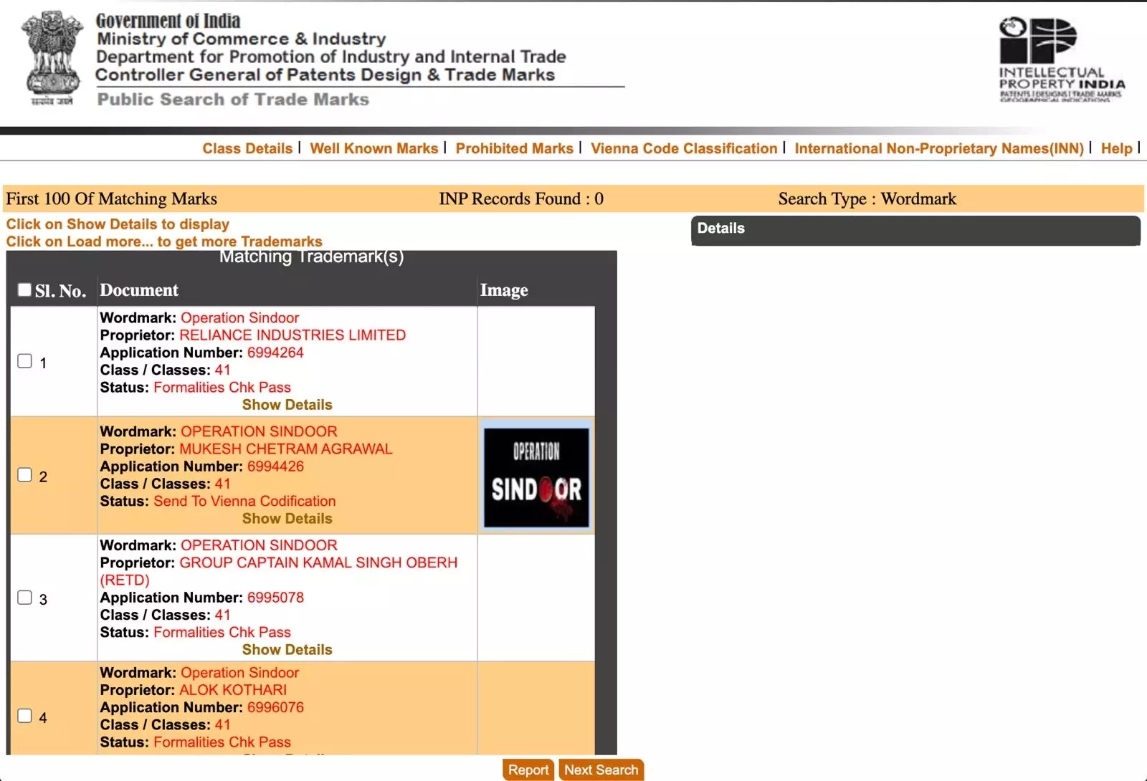Click the Details panel header bar

[915, 229]
